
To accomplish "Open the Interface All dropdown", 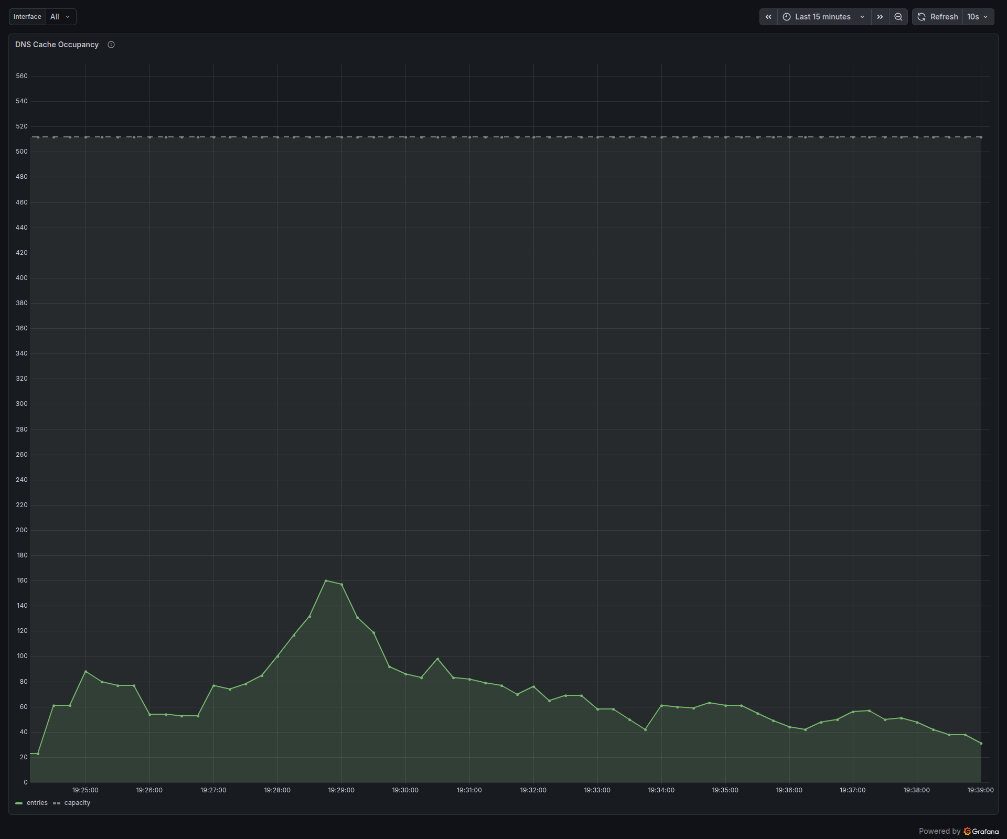I will tap(59, 16).
